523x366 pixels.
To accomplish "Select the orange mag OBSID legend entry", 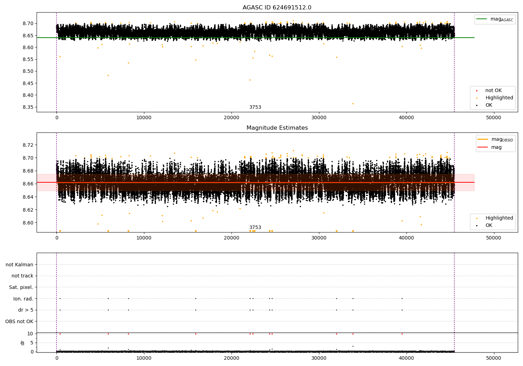I will click(495, 139).
